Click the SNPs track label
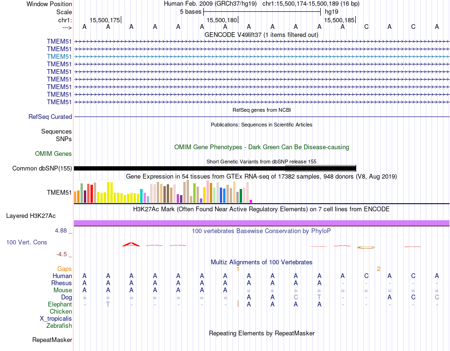Viewport: 450px width, 351px height. tap(64, 139)
